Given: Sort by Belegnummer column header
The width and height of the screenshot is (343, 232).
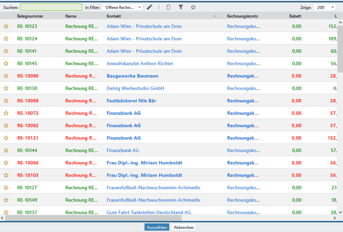Looking at the screenshot, I should 30,16.
